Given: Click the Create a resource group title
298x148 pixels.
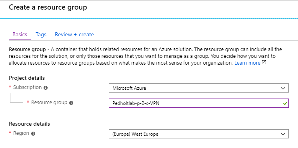Looking at the screenshot, I should pyautogui.click(x=48, y=8).
